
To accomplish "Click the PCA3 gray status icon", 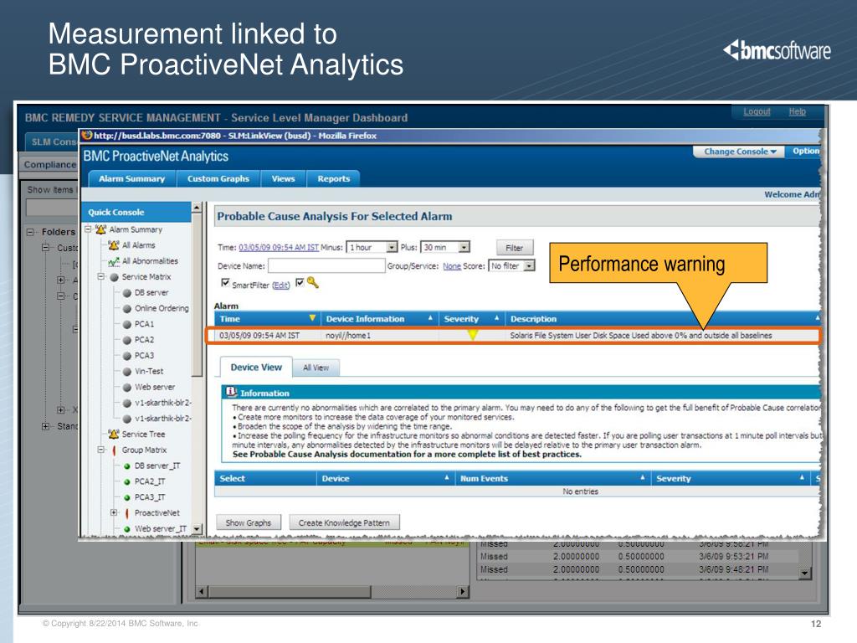I will tap(127, 356).
